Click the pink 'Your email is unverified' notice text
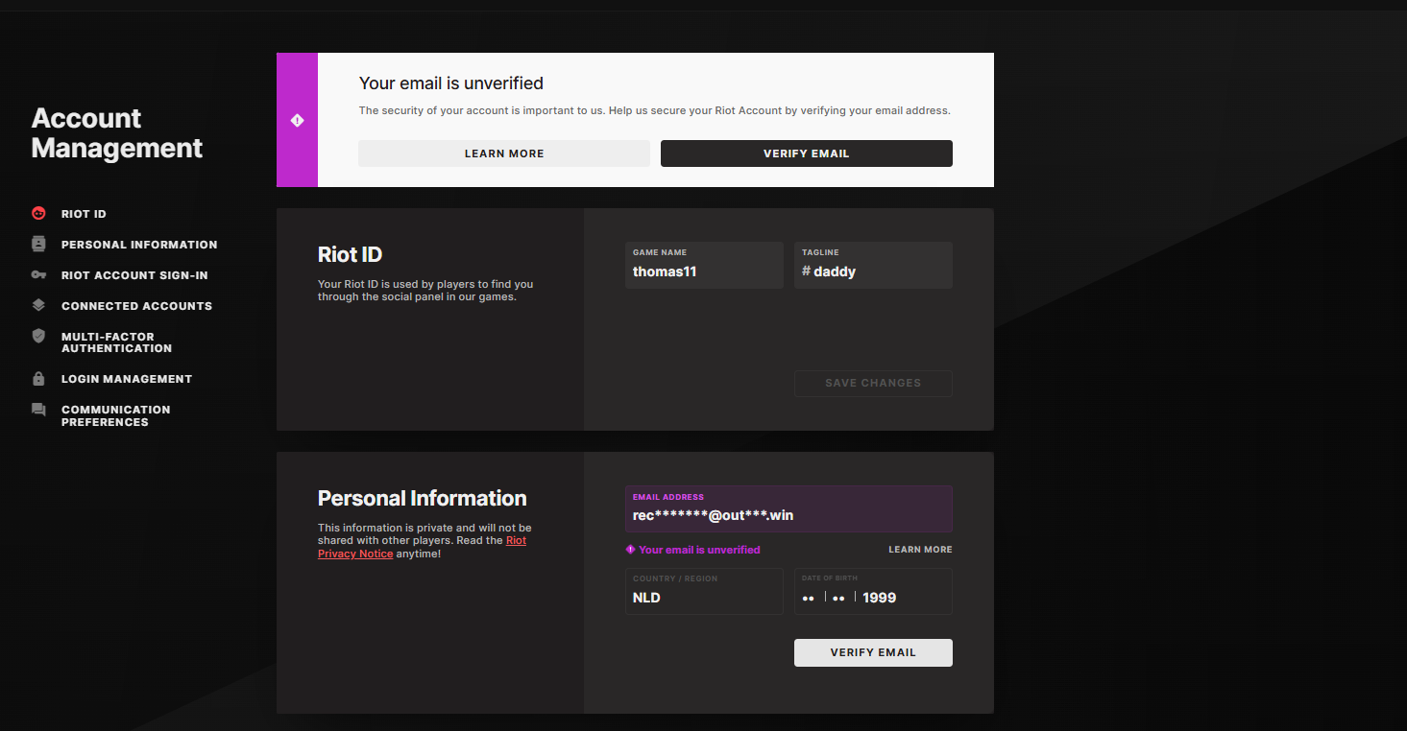This screenshot has width=1407, height=731. 699,550
